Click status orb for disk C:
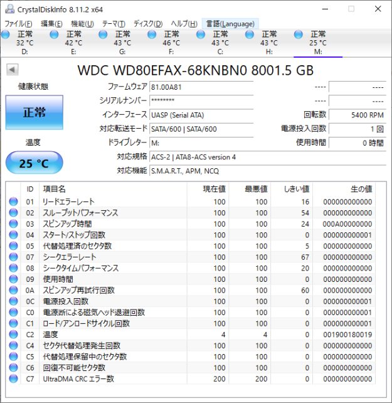The width and height of the screenshot is (392, 403). click(x=201, y=35)
